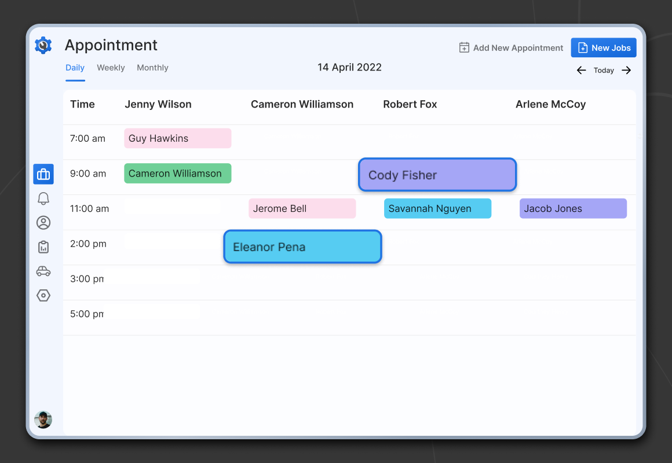
Task: Click the Time column header
Action: (x=82, y=104)
